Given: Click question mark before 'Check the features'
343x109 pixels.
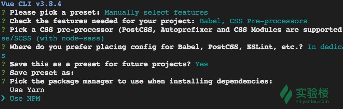Looking at the screenshot, I should pyautogui.click(x=3, y=21).
